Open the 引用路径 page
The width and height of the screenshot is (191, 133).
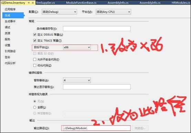tap(10, 51)
